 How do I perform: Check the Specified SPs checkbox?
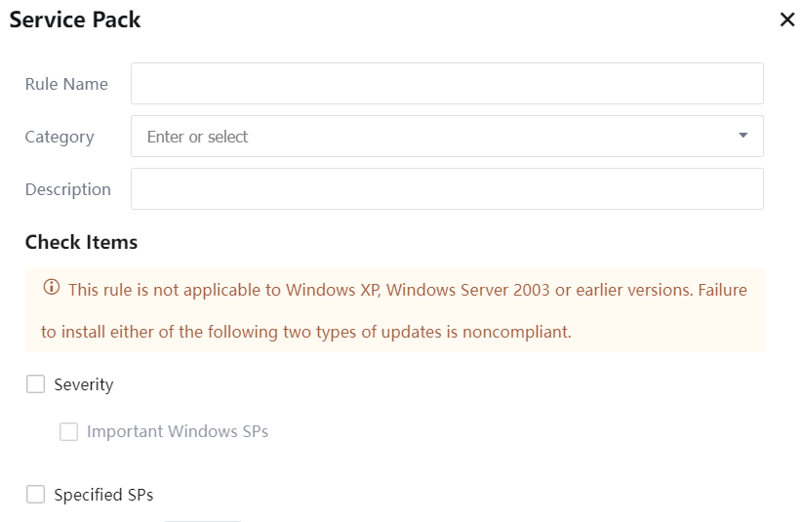(36, 495)
